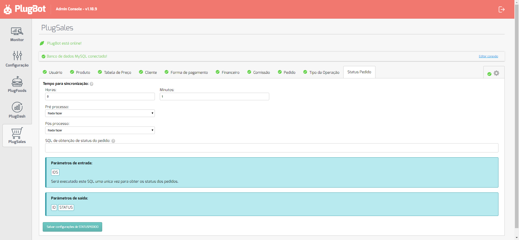
Task: Open the Forma de pagamento tab
Action: [186, 72]
